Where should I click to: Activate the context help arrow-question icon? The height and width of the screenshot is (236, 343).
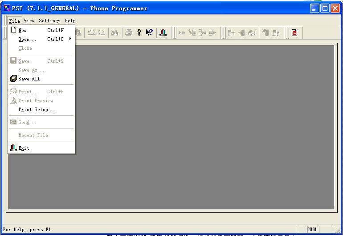pos(149,32)
